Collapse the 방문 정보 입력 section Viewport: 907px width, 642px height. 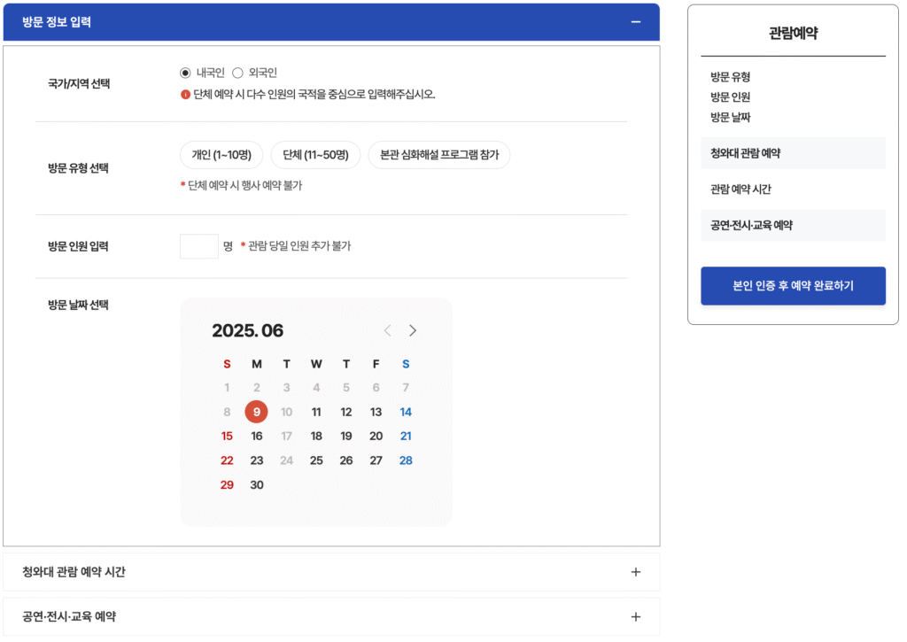click(x=636, y=22)
